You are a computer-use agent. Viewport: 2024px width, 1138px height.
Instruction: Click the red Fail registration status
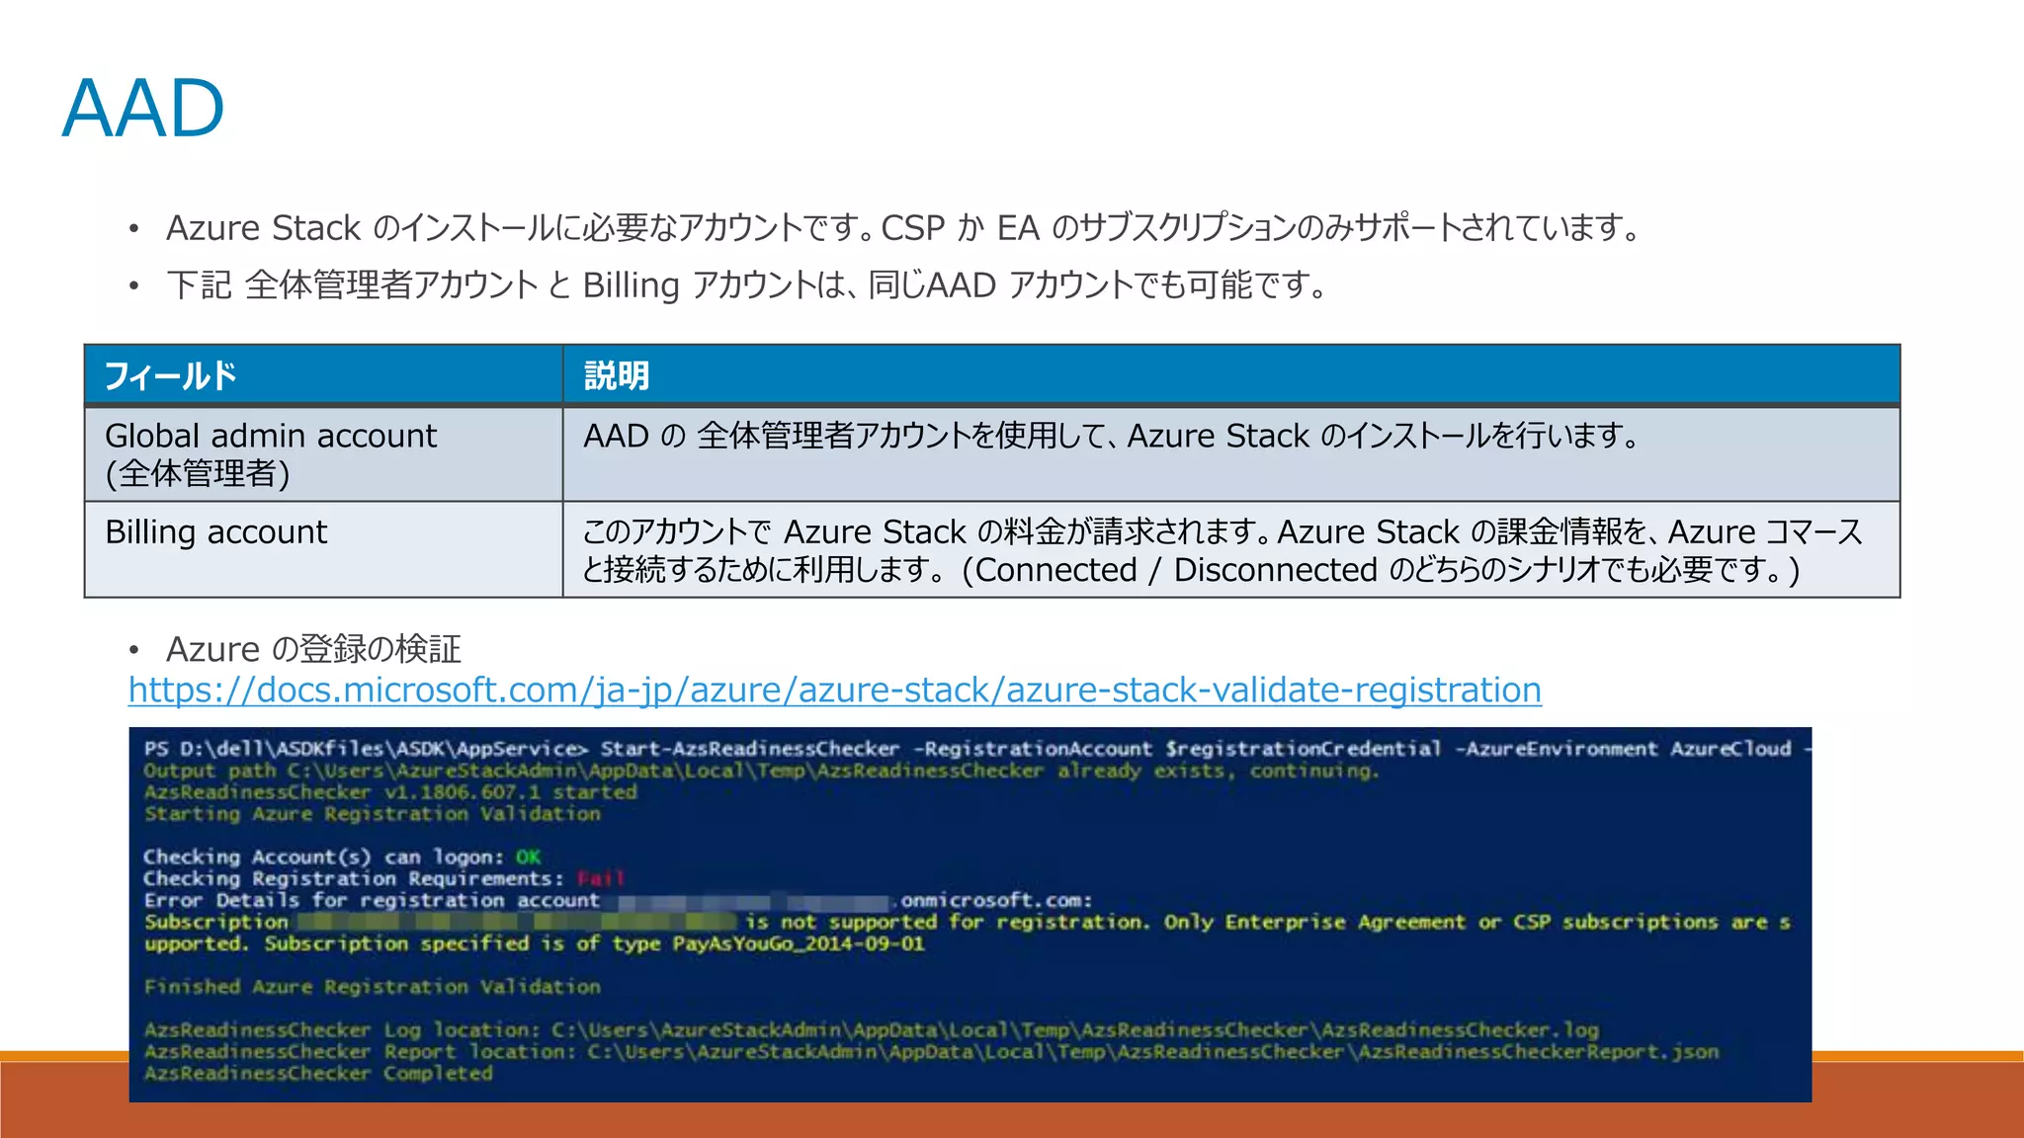pyautogui.click(x=601, y=878)
